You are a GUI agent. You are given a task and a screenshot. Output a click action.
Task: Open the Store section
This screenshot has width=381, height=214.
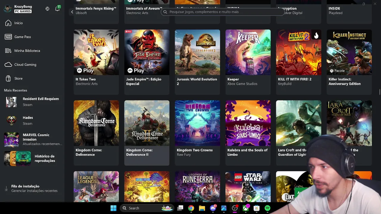coord(14,78)
